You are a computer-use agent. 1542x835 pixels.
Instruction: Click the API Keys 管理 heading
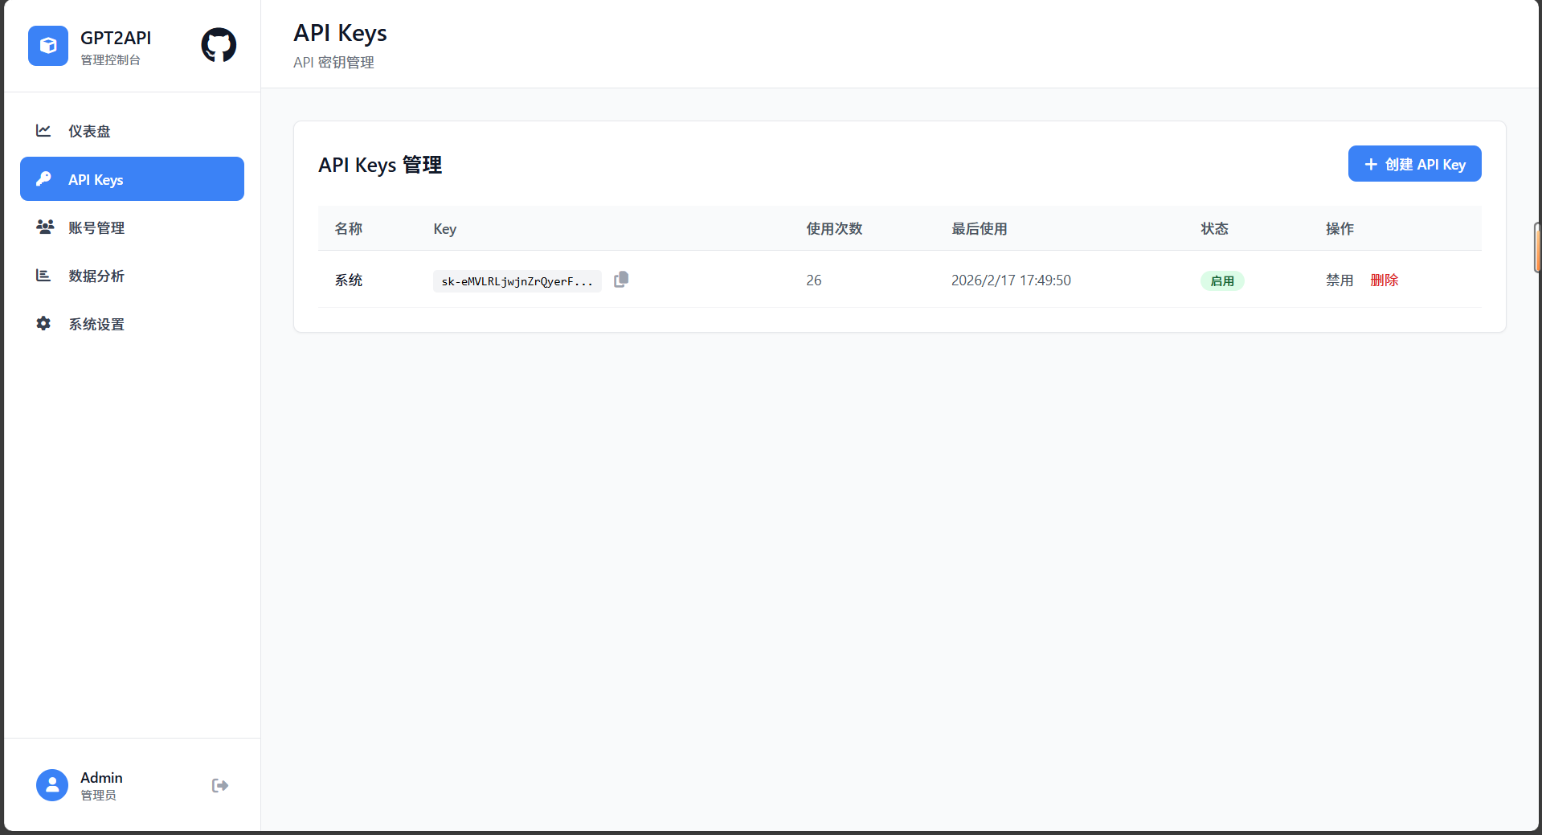(379, 164)
